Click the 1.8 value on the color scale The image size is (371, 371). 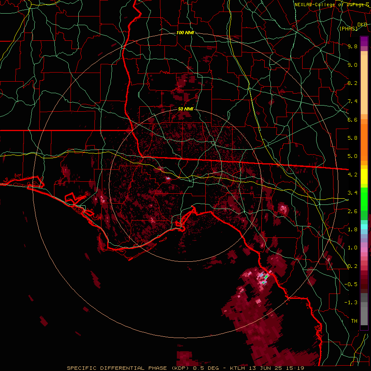(352, 230)
